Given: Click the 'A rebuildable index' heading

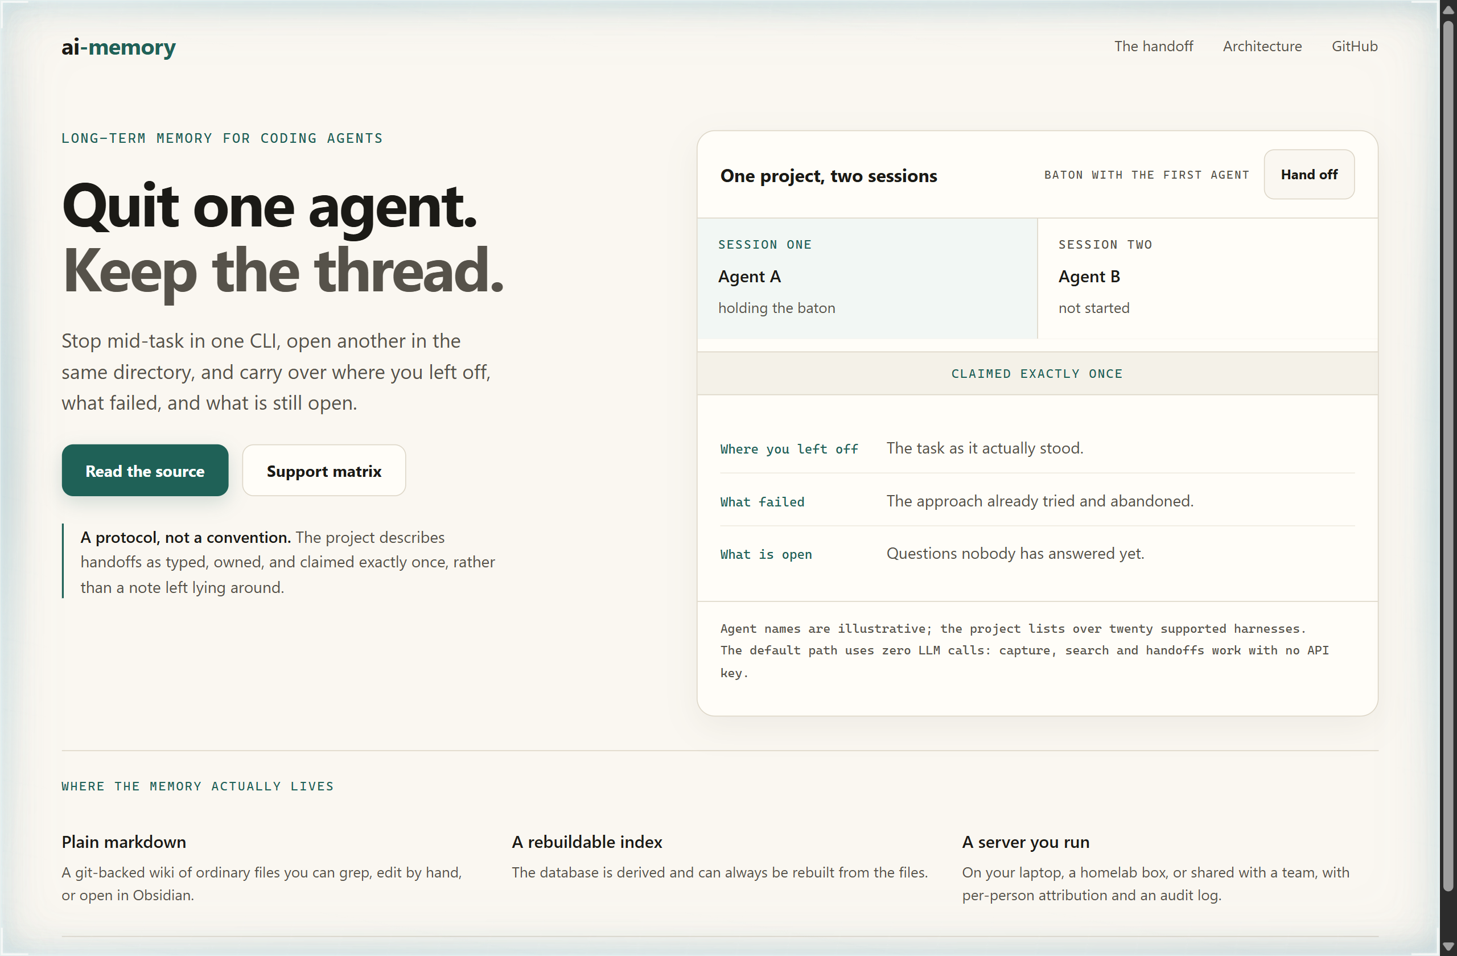Looking at the screenshot, I should coord(586,842).
